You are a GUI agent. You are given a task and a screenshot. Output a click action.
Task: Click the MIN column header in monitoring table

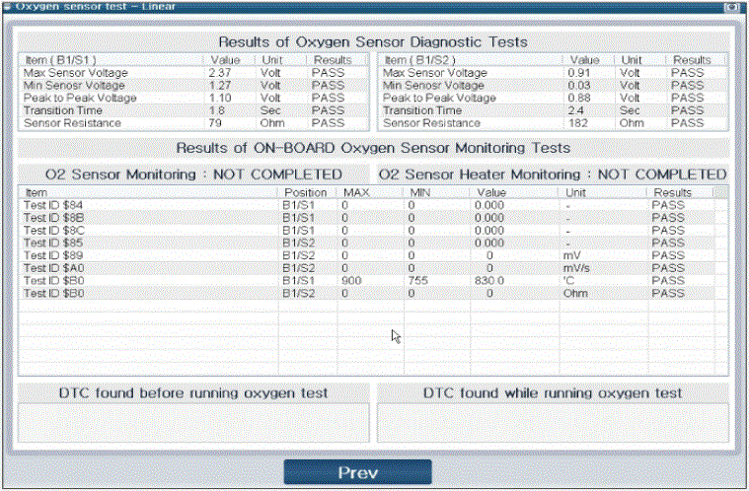421,192
